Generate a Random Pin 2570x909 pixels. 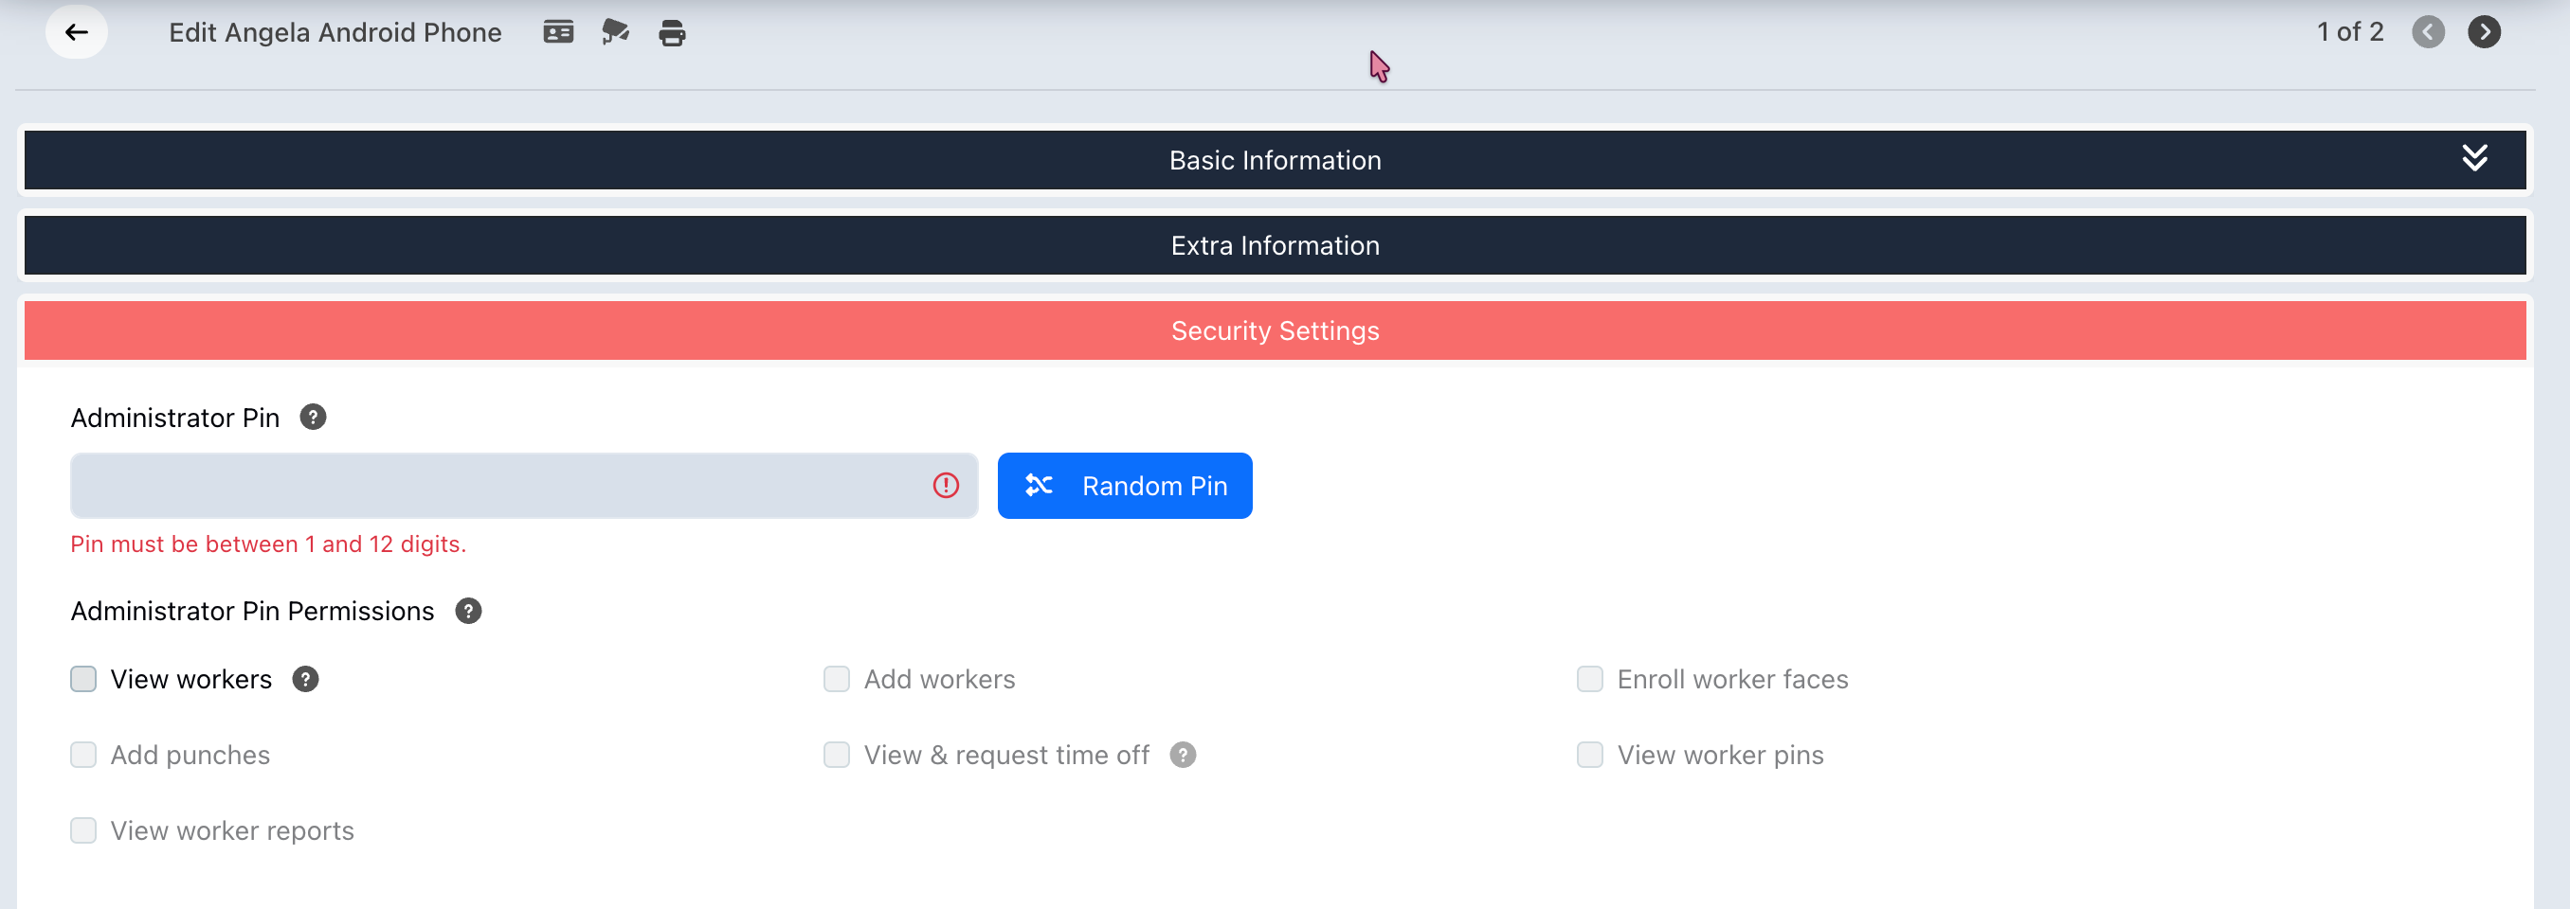click(1124, 486)
